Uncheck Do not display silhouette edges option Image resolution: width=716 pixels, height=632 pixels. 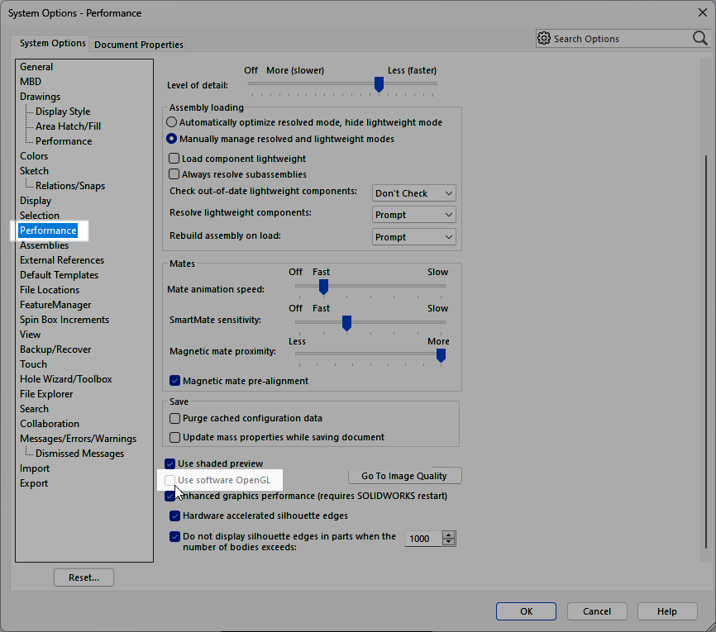(174, 536)
